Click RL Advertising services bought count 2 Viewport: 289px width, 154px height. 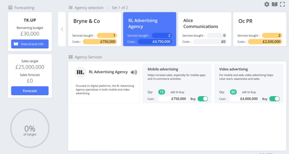click(162, 35)
